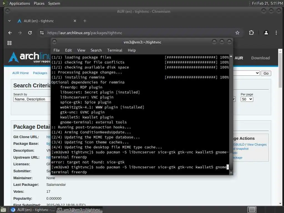Click terminal scrollbar down arrow

tap(231, 173)
